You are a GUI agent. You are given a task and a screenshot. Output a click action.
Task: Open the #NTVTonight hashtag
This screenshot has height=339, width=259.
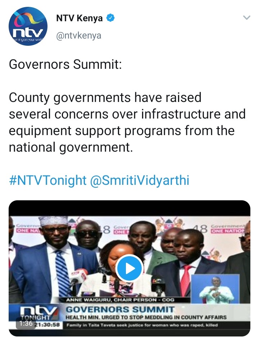48,180
